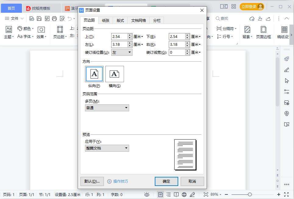Click the OK button in dialog
Screen dimensions: 294x199
[166, 181]
